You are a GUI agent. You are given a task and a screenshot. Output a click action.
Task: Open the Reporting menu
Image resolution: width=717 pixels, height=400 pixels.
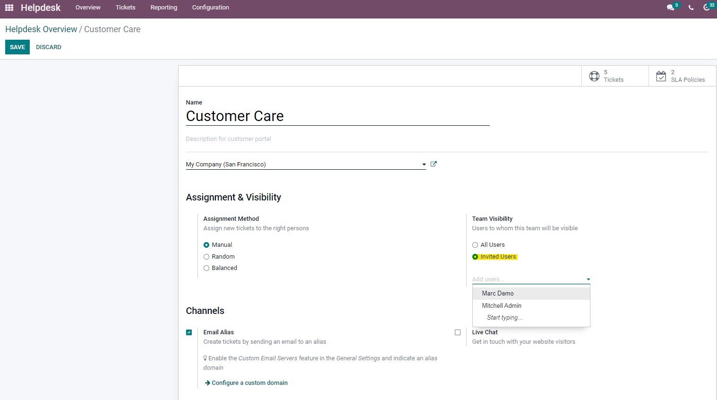[x=163, y=8]
